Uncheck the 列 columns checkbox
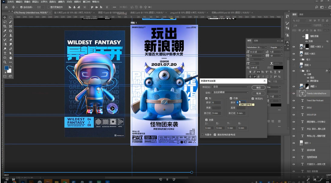This screenshot has height=183, width=331. [206, 98]
